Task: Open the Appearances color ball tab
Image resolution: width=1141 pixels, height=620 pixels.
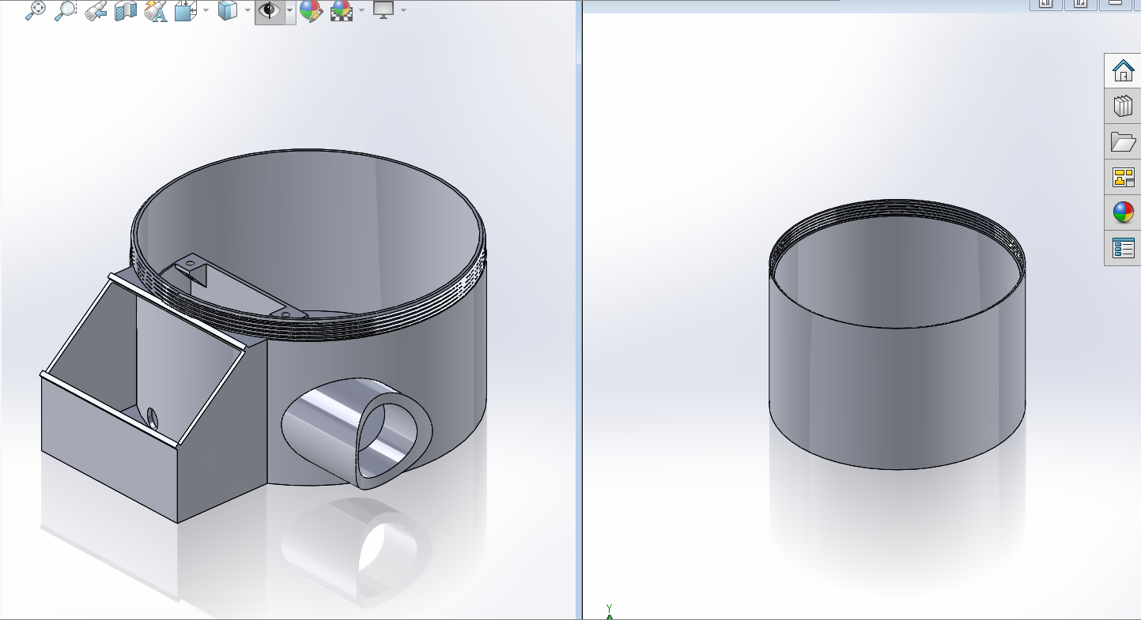Action: pyautogui.click(x=1123, y=212)
